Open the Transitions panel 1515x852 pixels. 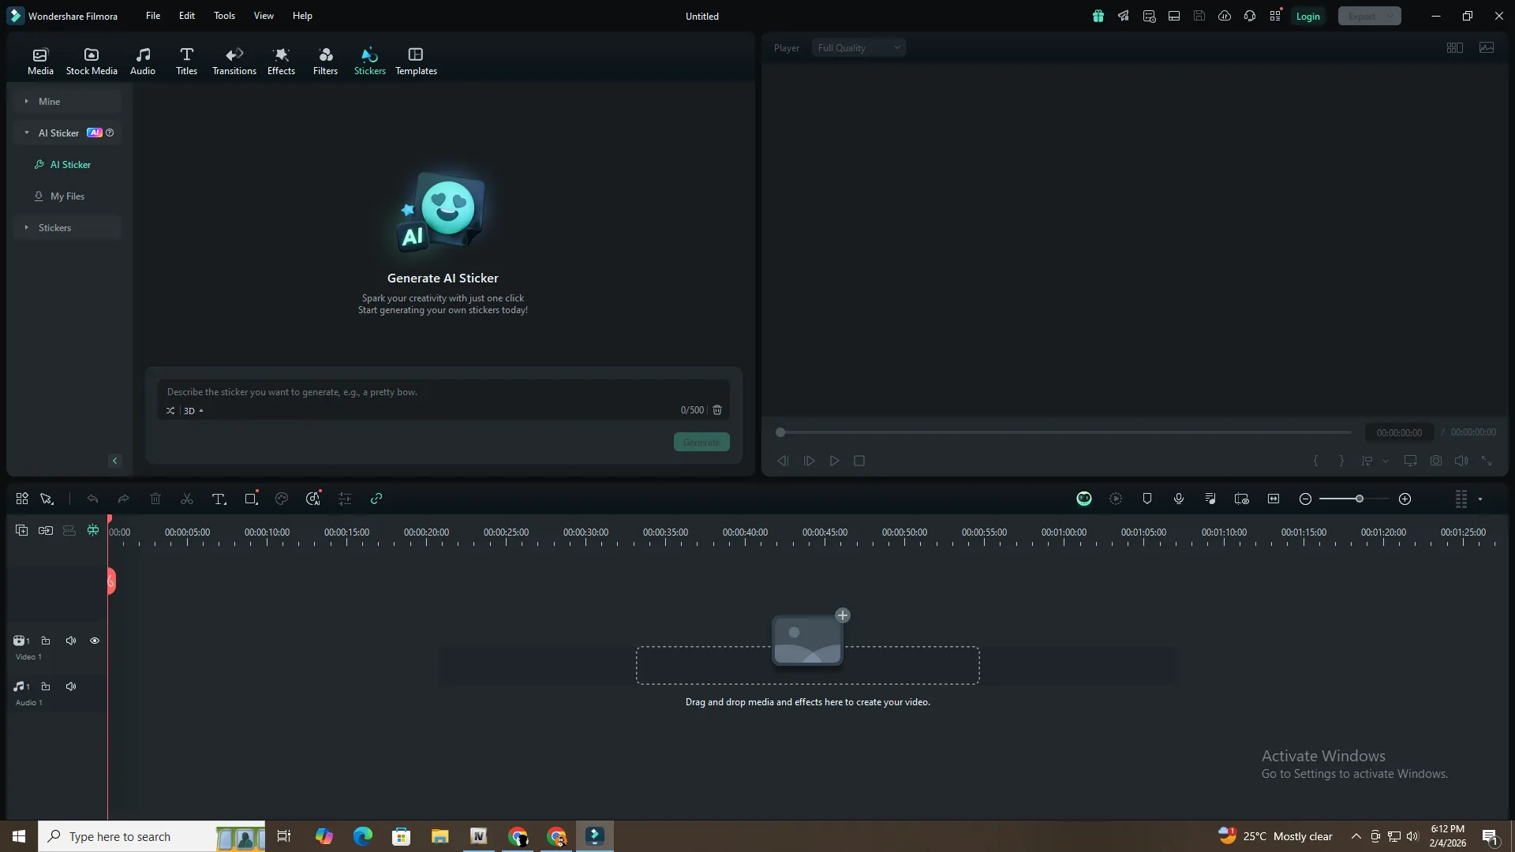234,61
